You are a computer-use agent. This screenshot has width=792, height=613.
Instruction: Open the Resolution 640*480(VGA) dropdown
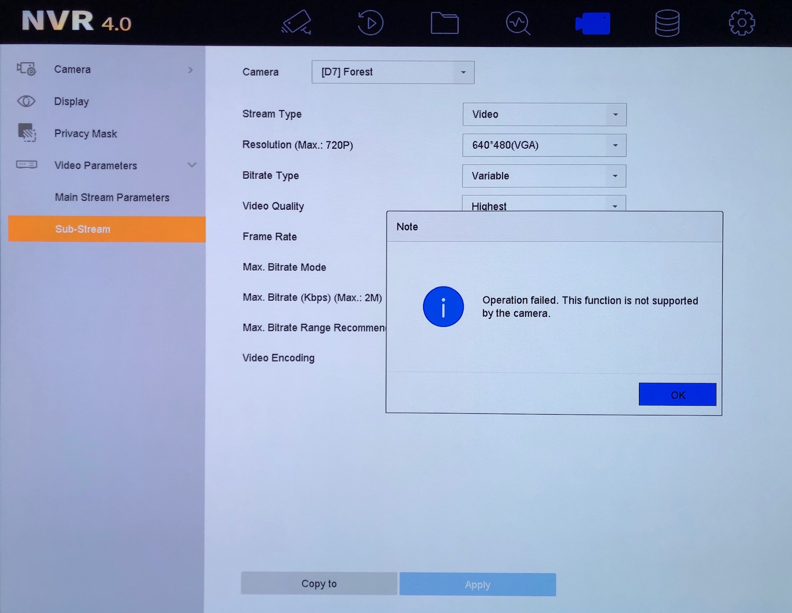tap(544, 145)
